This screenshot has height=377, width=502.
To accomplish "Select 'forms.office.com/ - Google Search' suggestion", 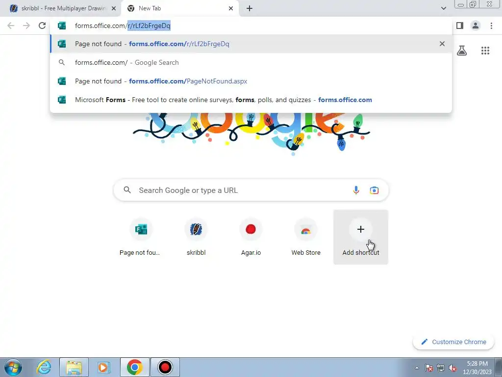I will click(x=251, y=62).
